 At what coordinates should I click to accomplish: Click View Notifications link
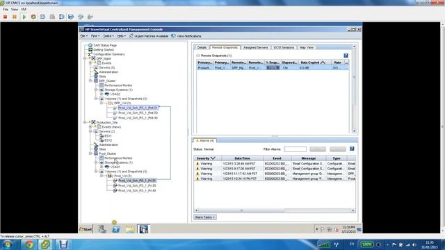coord(188,36)
